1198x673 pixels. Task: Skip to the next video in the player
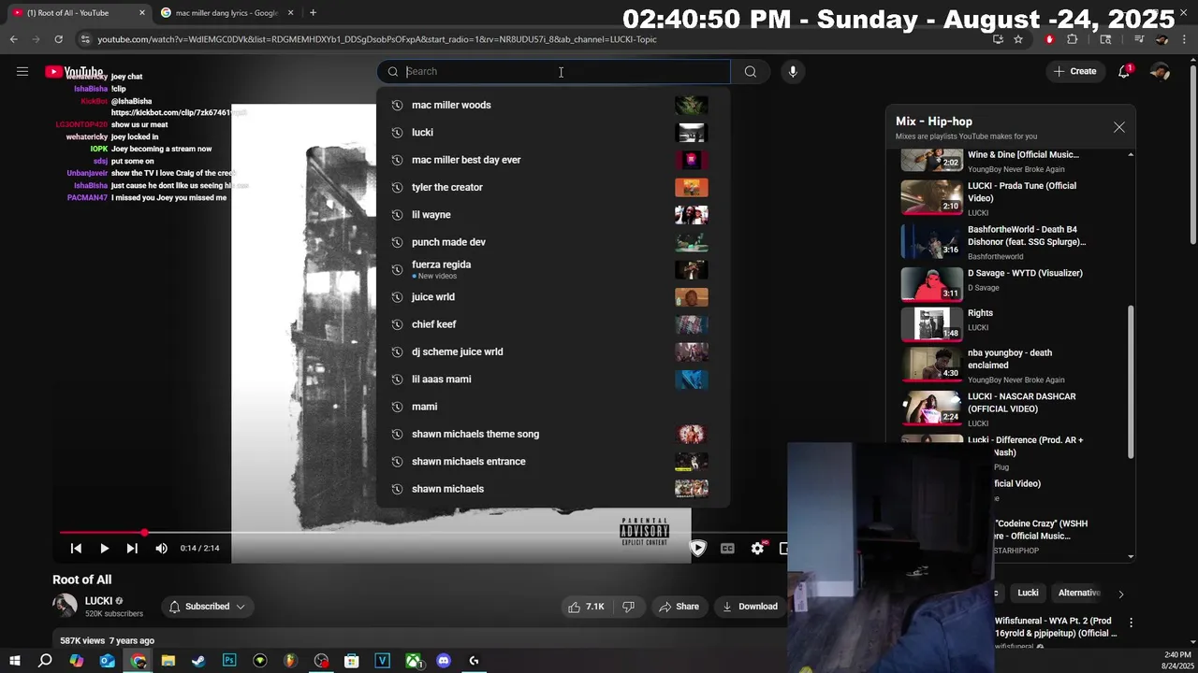tap(132, 549)
